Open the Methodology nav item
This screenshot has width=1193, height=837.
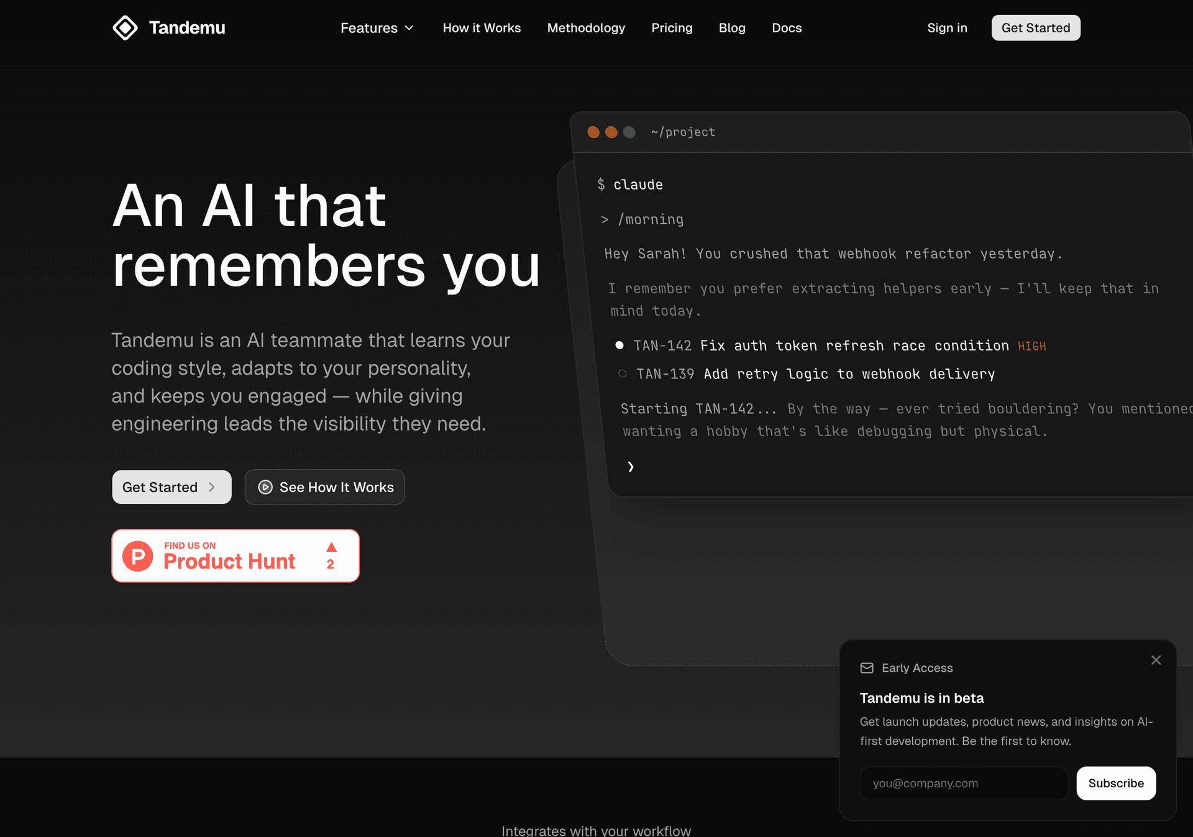click(586, 28)
